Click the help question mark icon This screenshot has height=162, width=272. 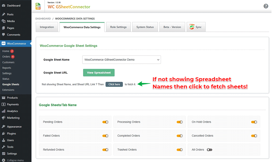tap(266, 6)
